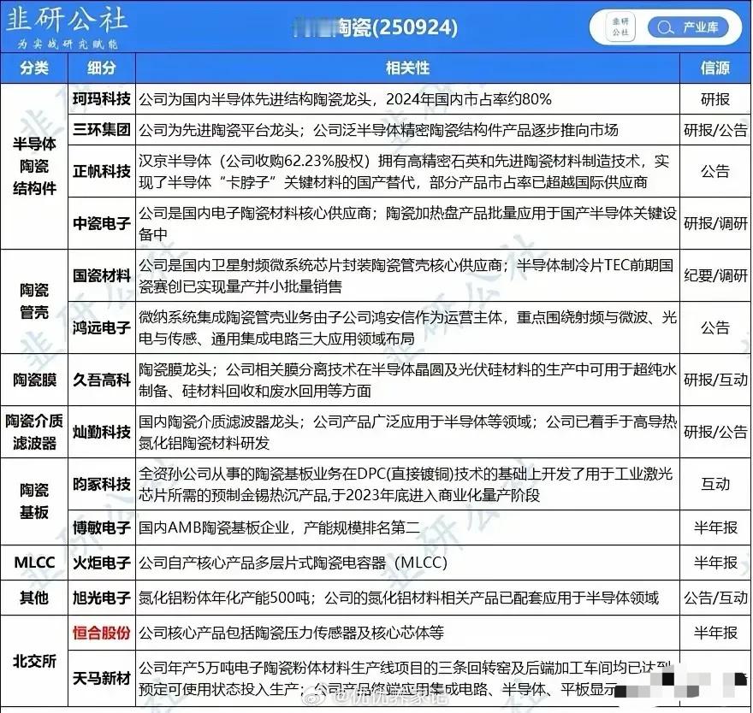Click 半年报 source cell for 火炬电子
The image size is (753, 713).
[x=715, y=563]
